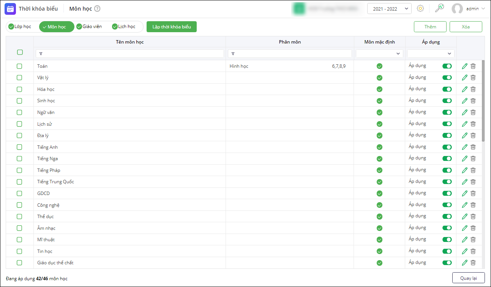Select the Tiếng Pháp row checkbox
The height and width of the screenshot is (287, 491).
[19, 170]
